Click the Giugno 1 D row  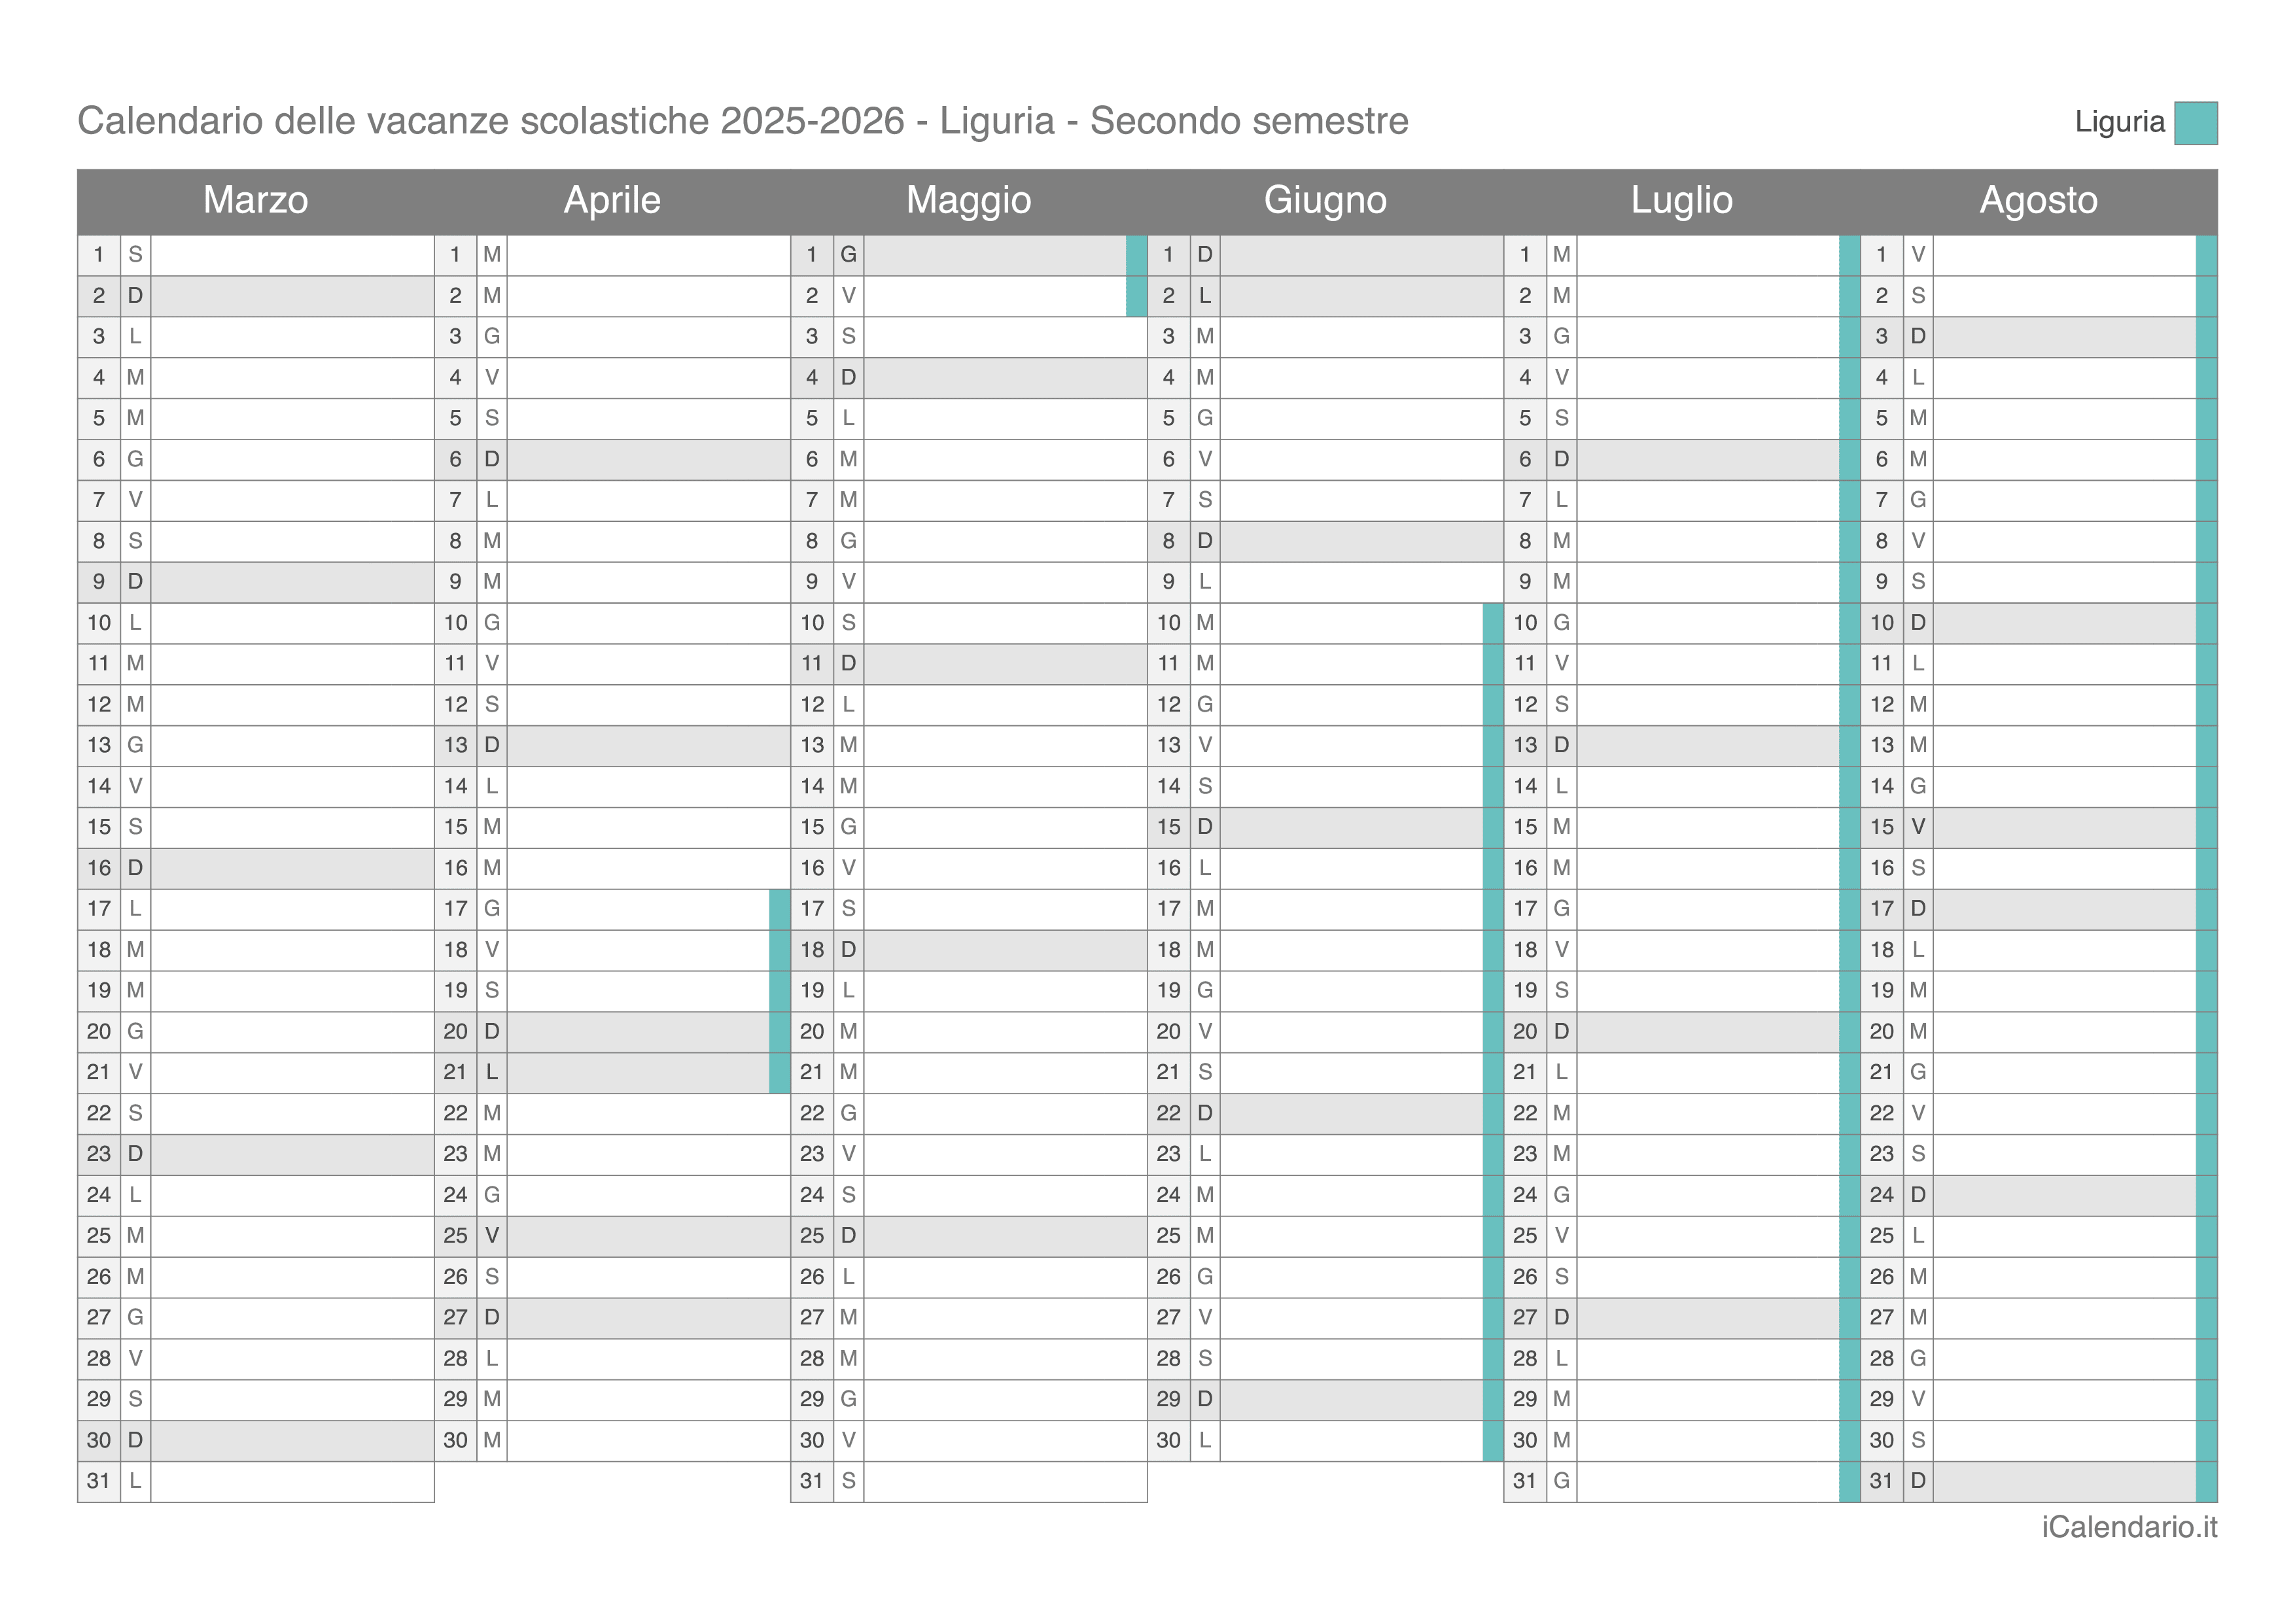(1326, 255)
